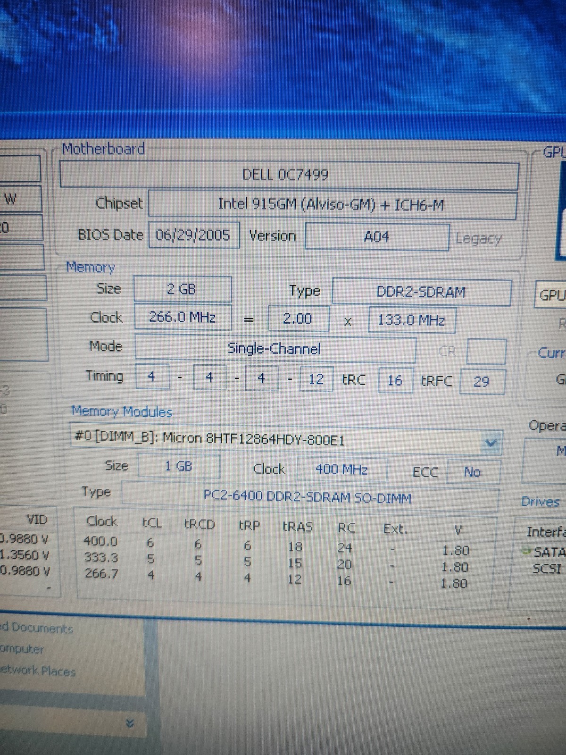This screenshot has height=755, width=566.
Task: Click the green SATA interface indicator
Action: 526,550
